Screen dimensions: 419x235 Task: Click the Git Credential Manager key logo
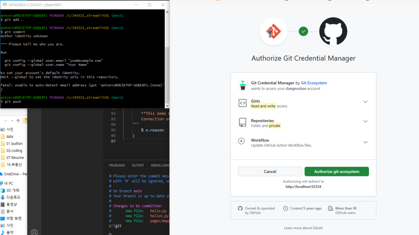(x=274, y=31)
